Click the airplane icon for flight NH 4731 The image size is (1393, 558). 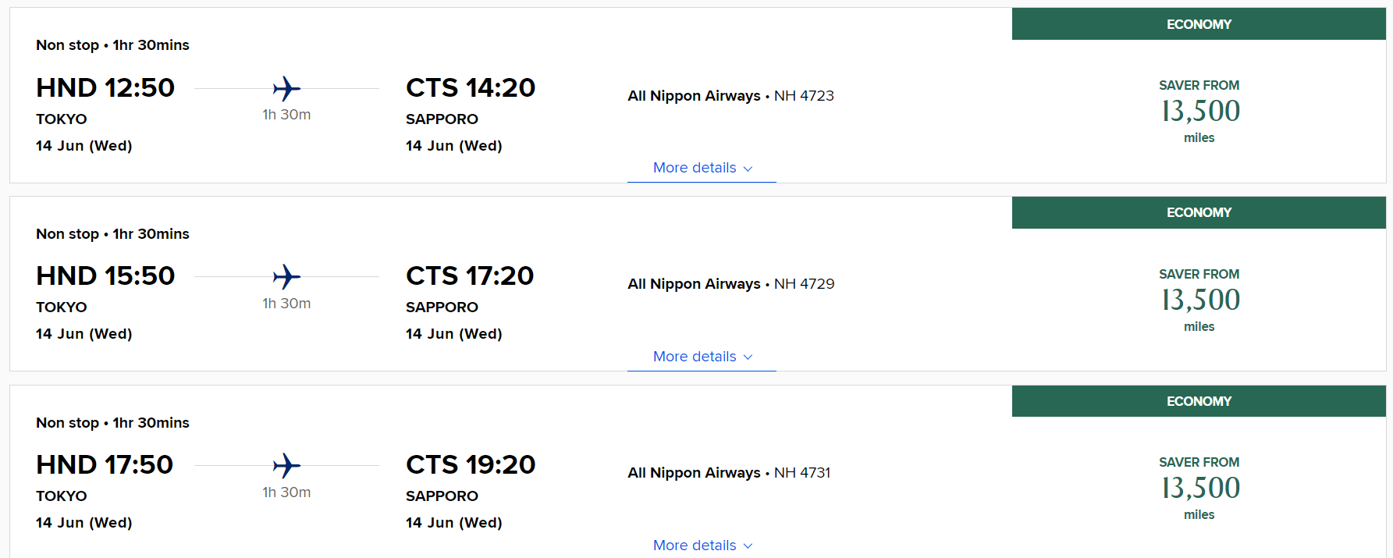(286, 465)
